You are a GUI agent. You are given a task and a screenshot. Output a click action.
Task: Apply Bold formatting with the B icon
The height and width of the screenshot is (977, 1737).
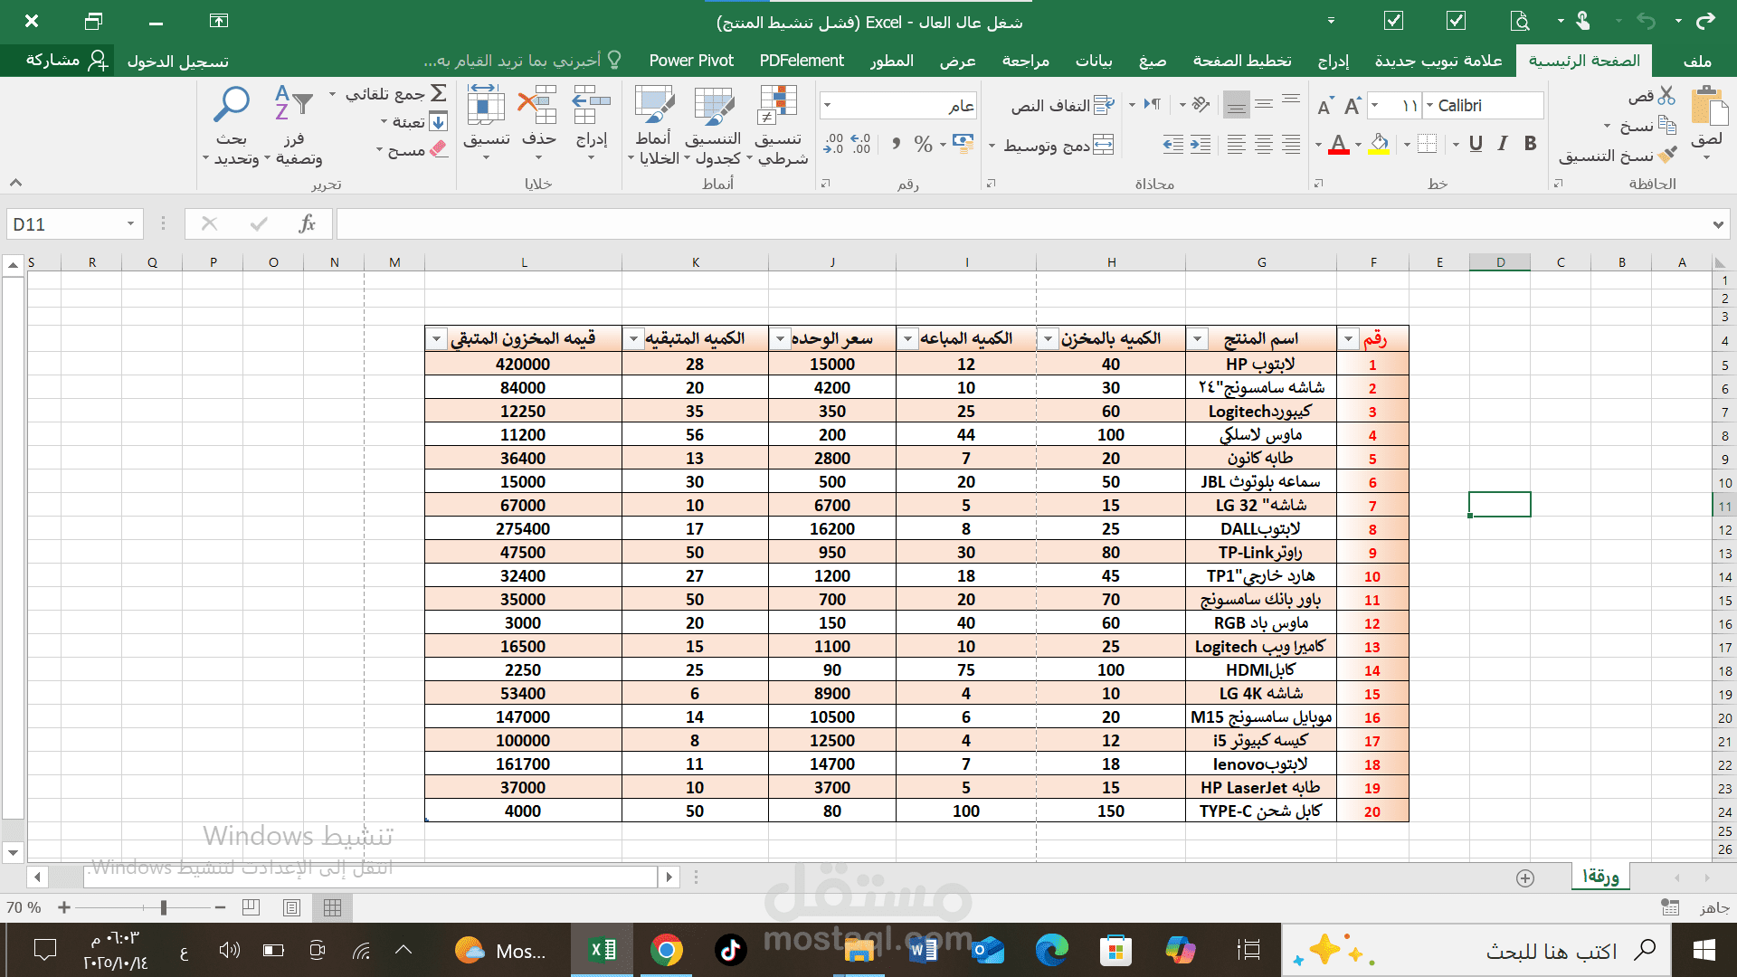tap(1530, 144)
